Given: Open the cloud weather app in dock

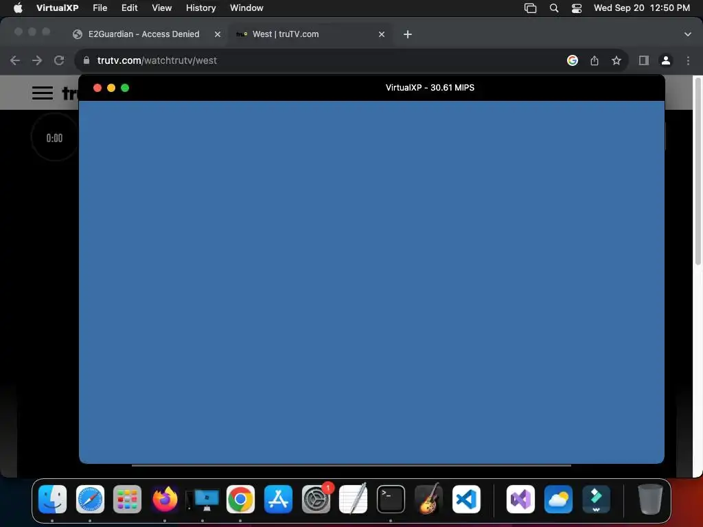Looking at the screenshot, I should pyautogui.click(x=558, y=499).
